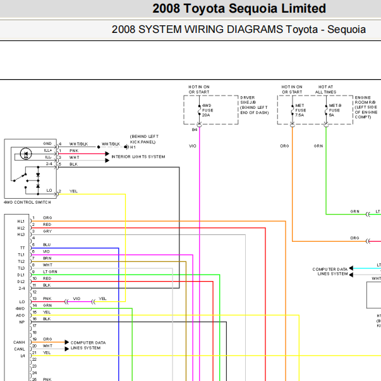Click the "LO" terminal inside the 4WD switch

(49, 190)
